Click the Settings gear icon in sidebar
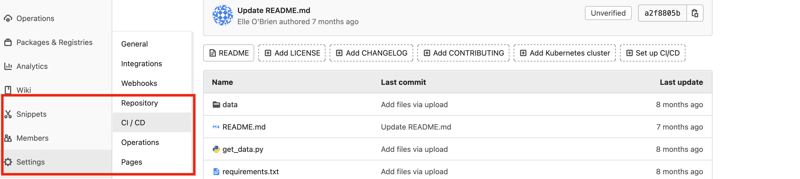This screenshot has width=800, height=179. 8,162
